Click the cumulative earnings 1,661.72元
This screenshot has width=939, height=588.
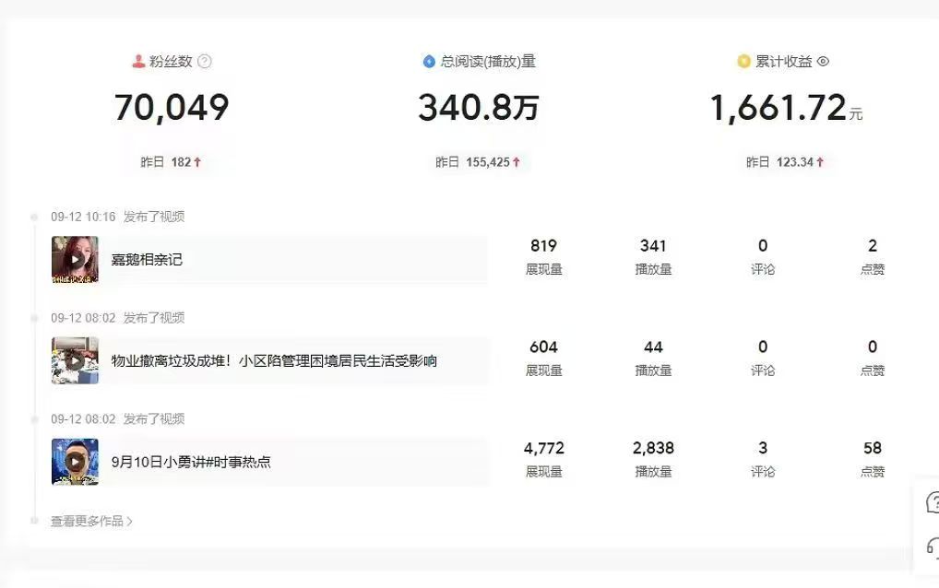783,107
